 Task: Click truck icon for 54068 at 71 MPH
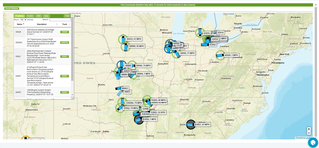(176, 53)
